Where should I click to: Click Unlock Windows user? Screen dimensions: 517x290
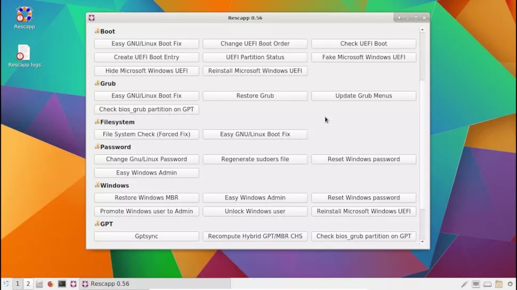tap(255, 211)
